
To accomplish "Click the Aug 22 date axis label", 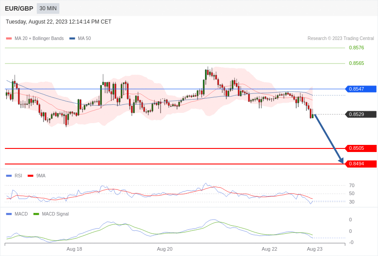I will 269,249.
